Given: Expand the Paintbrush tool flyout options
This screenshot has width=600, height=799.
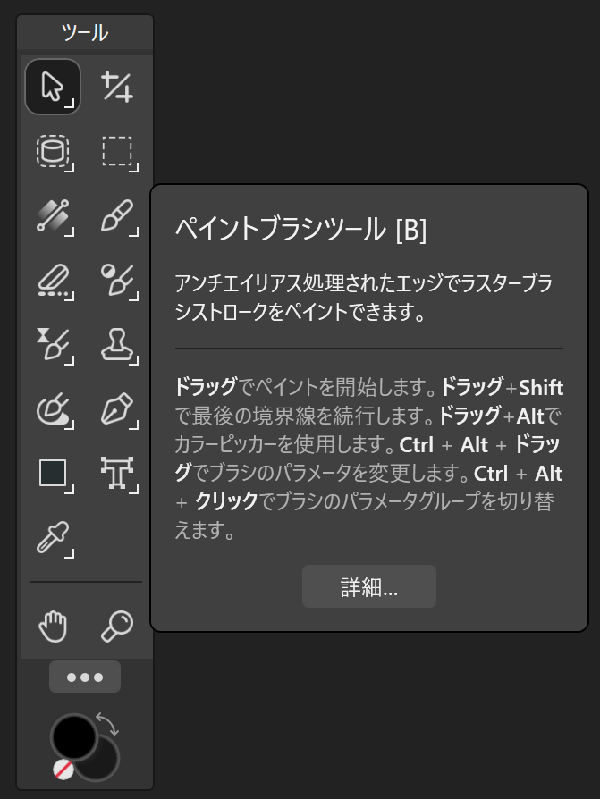Looking at the screenshot, I should tap(132, 234).
